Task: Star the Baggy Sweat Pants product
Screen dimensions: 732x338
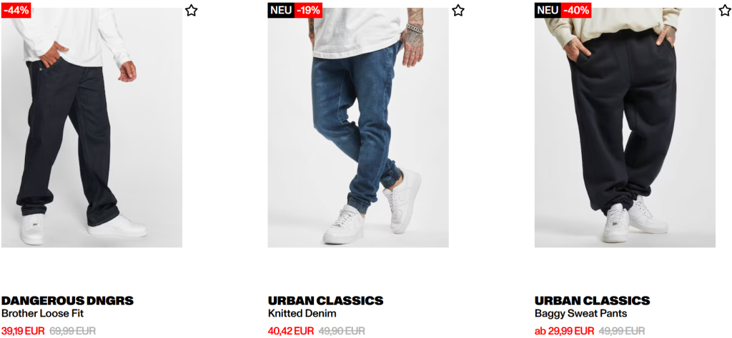Action: [725, 10]
